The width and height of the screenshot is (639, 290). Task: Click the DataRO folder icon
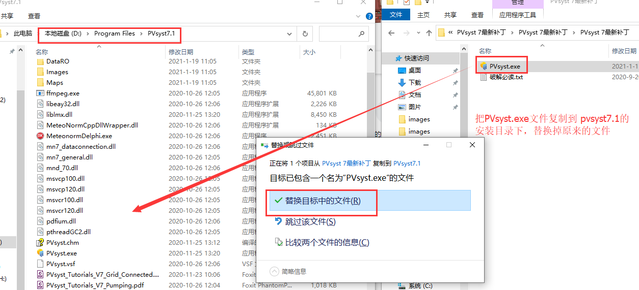pos(41,61)
